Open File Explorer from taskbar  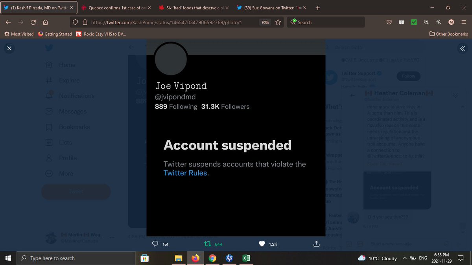point(179,258)
